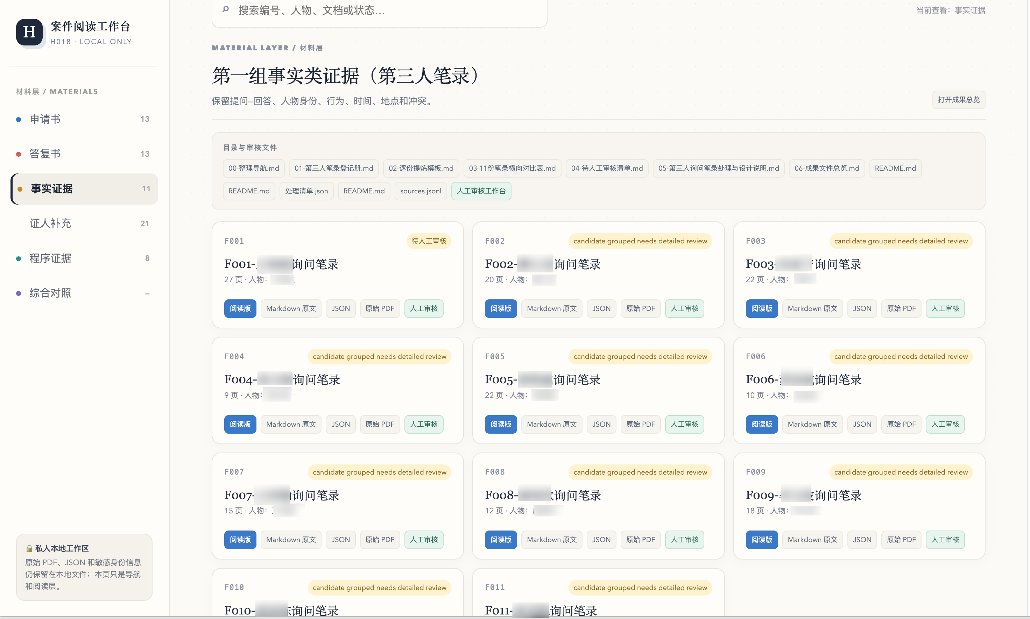View Markdown 原文 of F004
The image size is (1030, 619).
[291, 424]
